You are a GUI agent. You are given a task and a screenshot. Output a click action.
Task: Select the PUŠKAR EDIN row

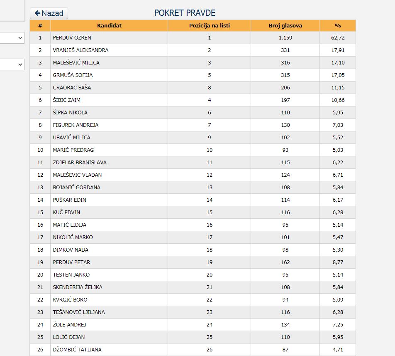70,200
